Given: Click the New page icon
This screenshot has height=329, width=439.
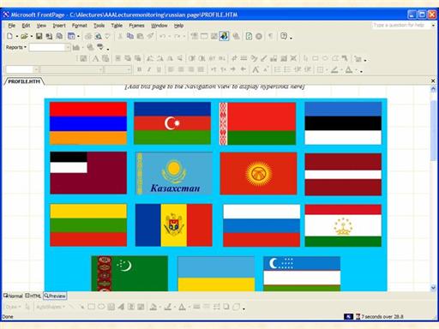Looking at the screenshot, I should 10,36.
